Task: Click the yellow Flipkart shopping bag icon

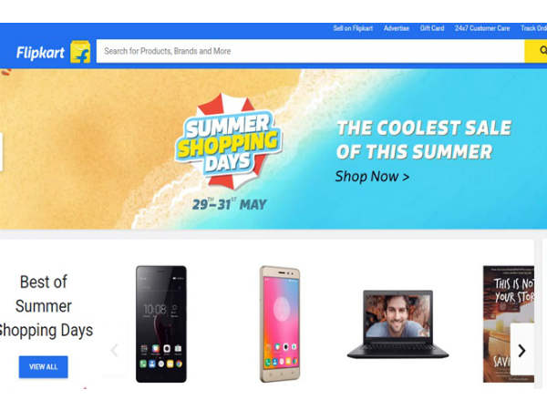Action: [x=80, y=52]
